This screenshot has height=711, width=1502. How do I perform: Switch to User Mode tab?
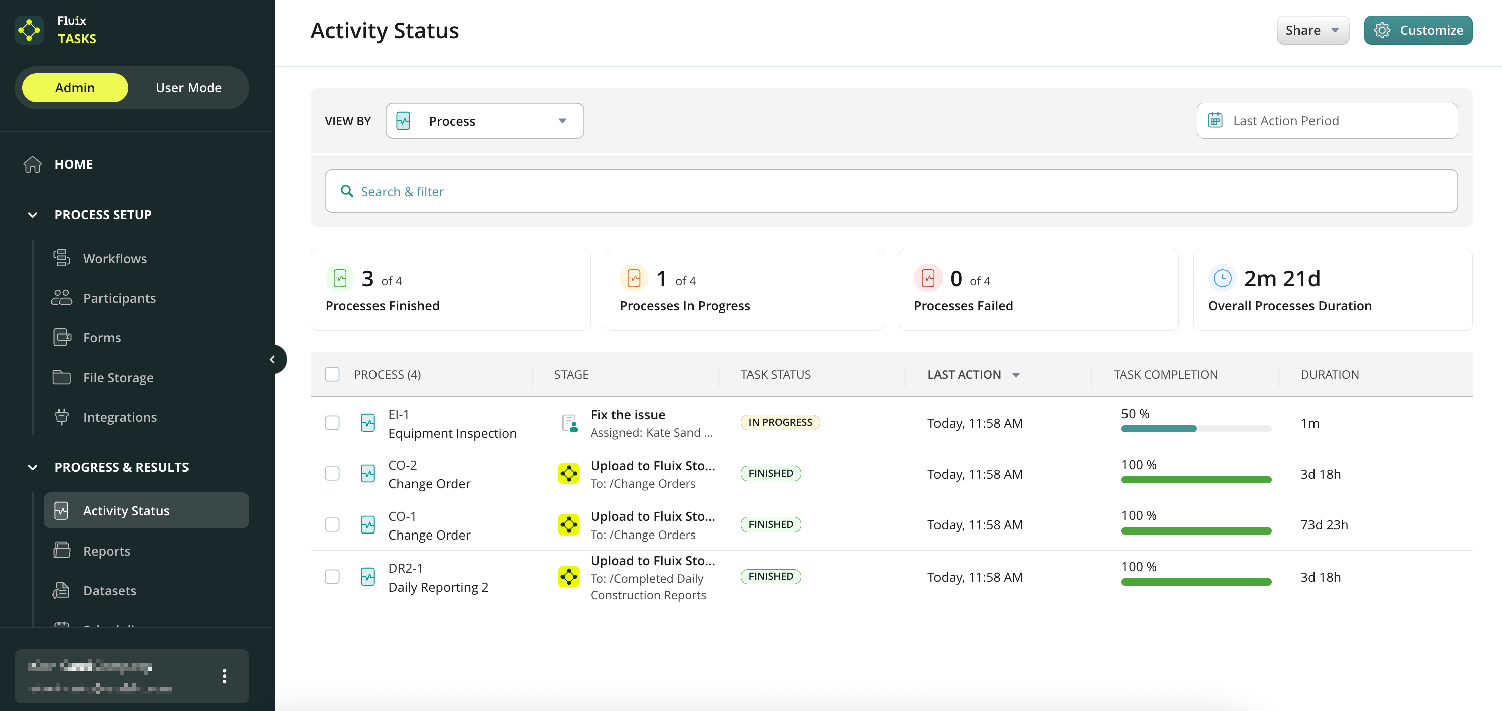pyautogui.click(x=189, y=87)
